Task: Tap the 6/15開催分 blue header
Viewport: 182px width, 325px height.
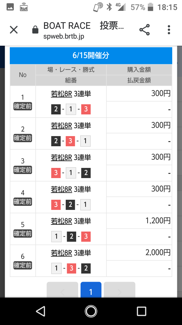Action: (91, 56)
